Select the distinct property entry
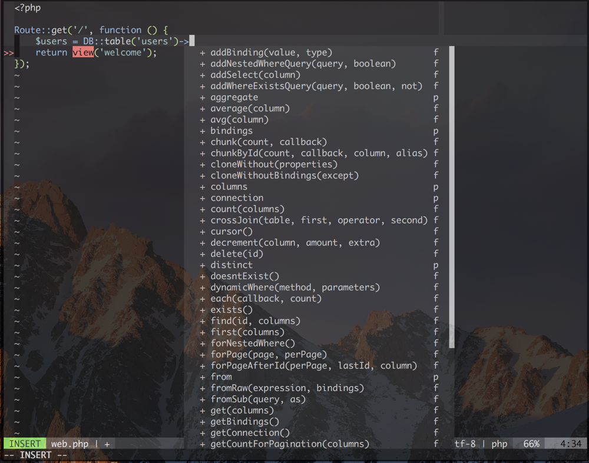589x463 pixels. tap(319, 265)
